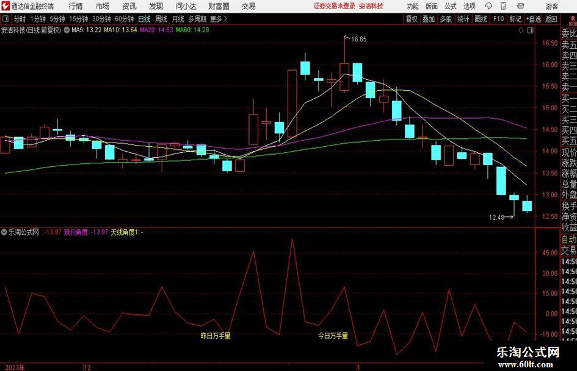Expand the 乐淘公式网 sub-indicator dropdown arrow
577x371 pixels.
click(x=4, y=232)
